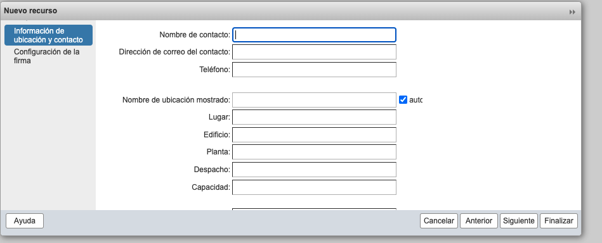Open Configuración de la firma step
Image resolution: width=602 pixels, height=243 pixels.
tap(48, 56)
